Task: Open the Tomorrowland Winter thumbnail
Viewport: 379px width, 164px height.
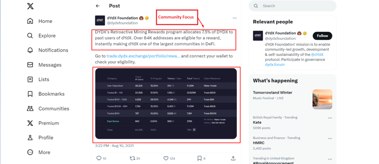Action: (322, 99)
